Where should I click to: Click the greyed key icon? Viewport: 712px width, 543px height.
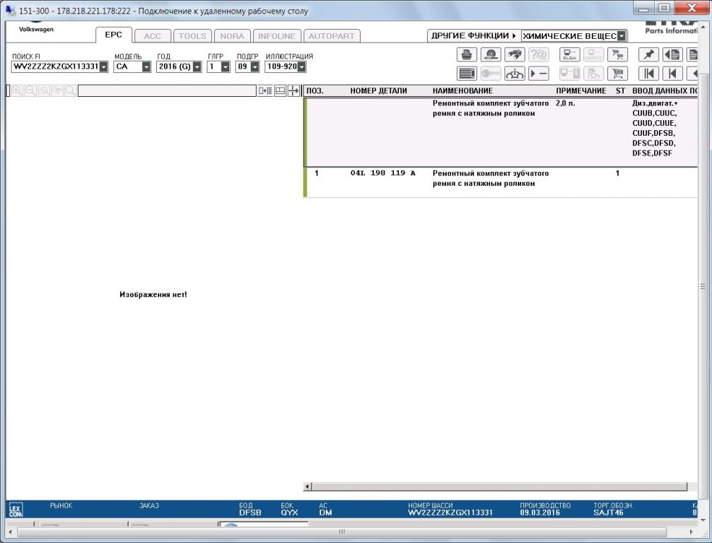tap(491, 73)
